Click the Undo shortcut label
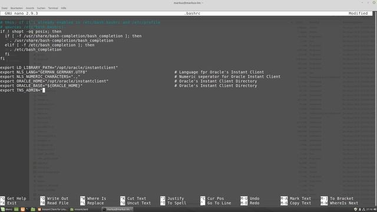 point(254,198)
